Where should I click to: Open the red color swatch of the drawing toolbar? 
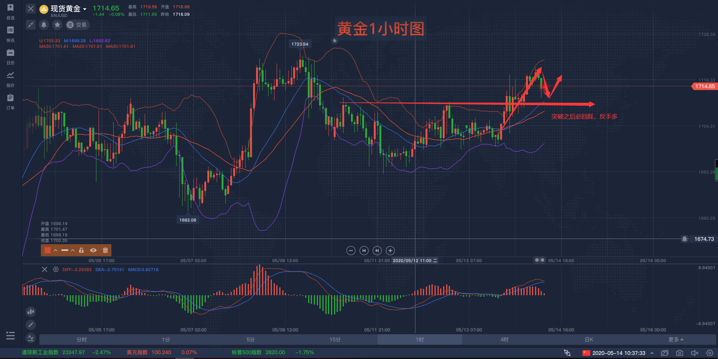[48, 250]
